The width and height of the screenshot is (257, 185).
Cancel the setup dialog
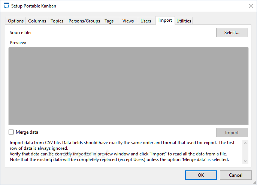coord(236,175)
